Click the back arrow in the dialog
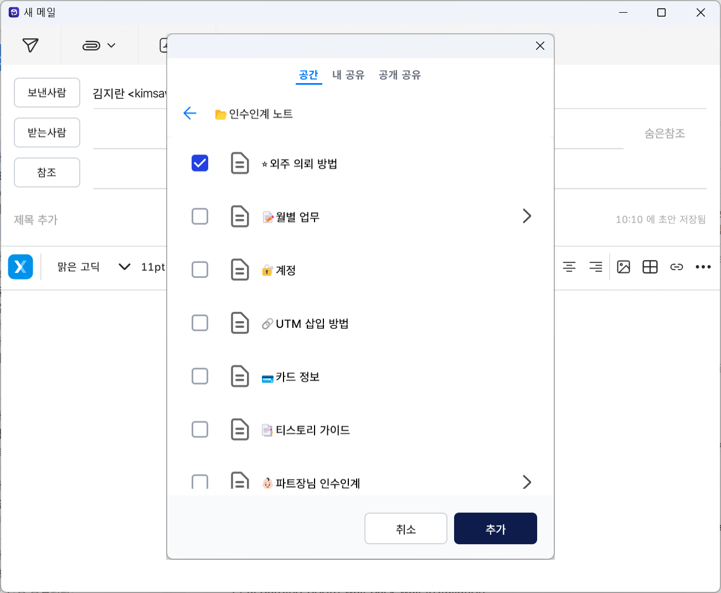The width and height of the screenshot is (721, 593). pyautogui.click(x=190, y=113)
